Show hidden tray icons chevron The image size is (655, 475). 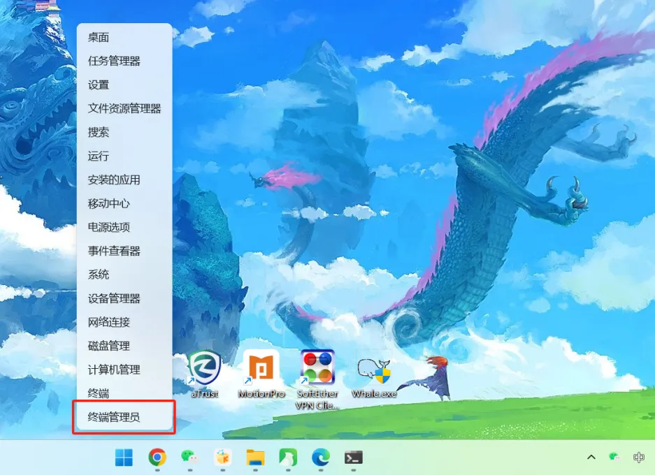(x=591, y=457)
